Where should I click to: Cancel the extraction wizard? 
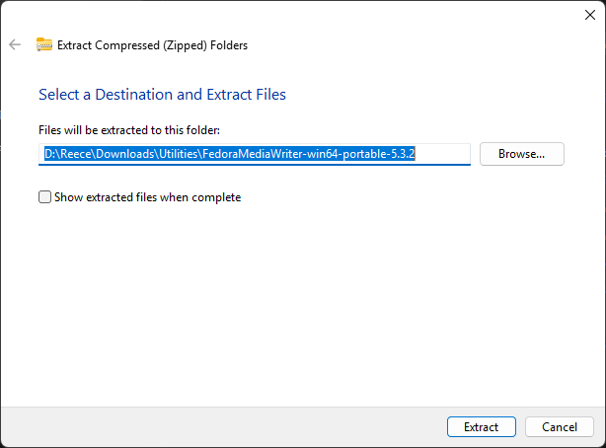560,426
